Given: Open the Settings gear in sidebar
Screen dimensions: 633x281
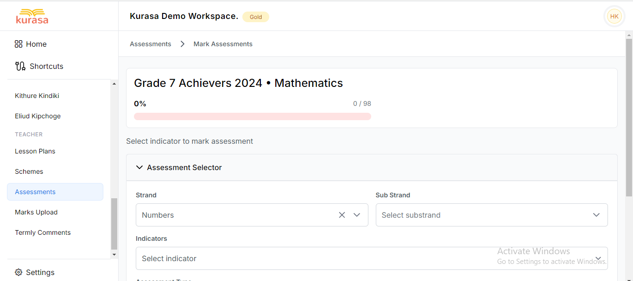Looking at the screenshot, I should [x=35, y=272].
